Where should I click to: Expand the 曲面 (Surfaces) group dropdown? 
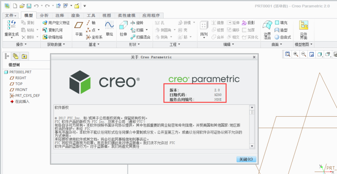pyautogui.click(x=277, y=45)
